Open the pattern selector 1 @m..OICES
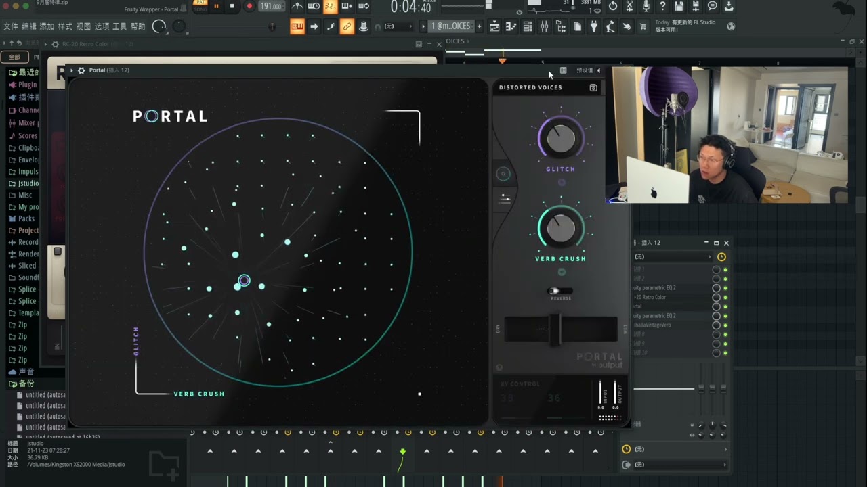867x487 pixels. [x=450, y=26]
